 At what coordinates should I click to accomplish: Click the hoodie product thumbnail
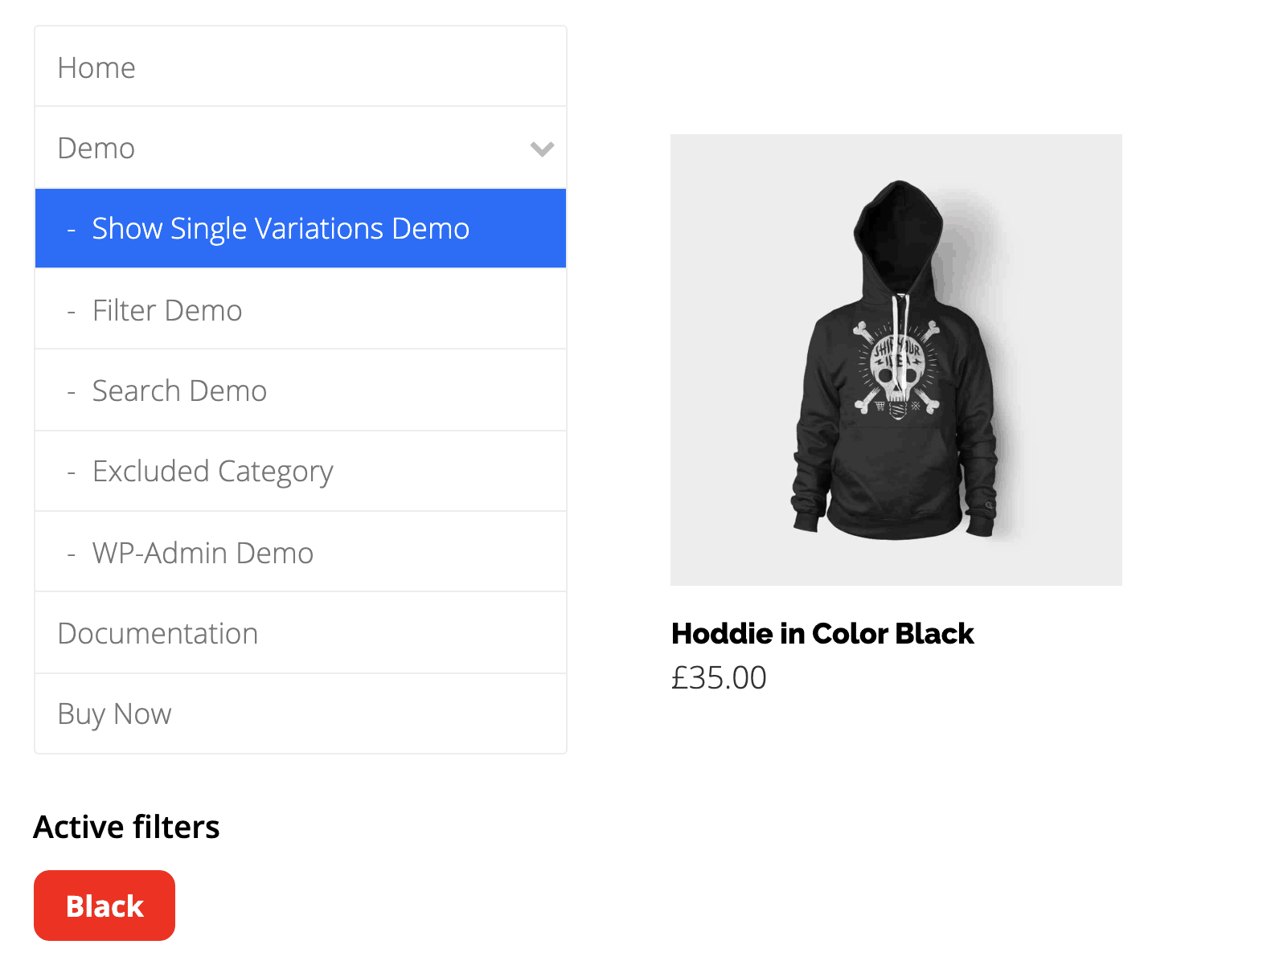[x=896, y=359]
